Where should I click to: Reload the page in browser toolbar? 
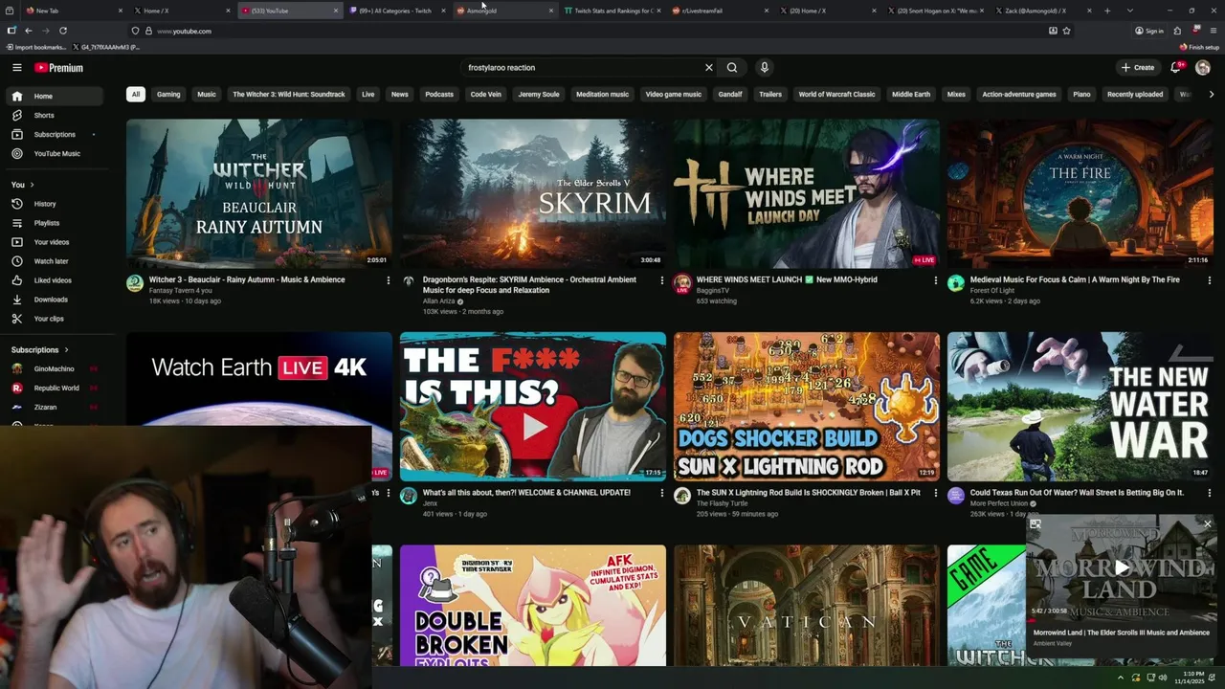(63, 31)
